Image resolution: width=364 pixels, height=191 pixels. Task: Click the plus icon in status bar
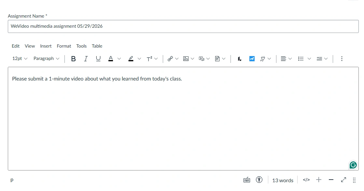tap(319, 180)
